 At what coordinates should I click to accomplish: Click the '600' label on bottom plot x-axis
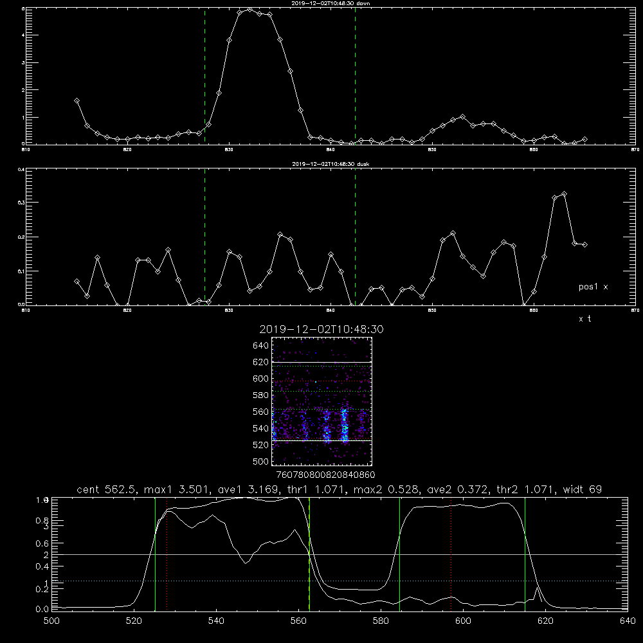click(x=463, y=621)
